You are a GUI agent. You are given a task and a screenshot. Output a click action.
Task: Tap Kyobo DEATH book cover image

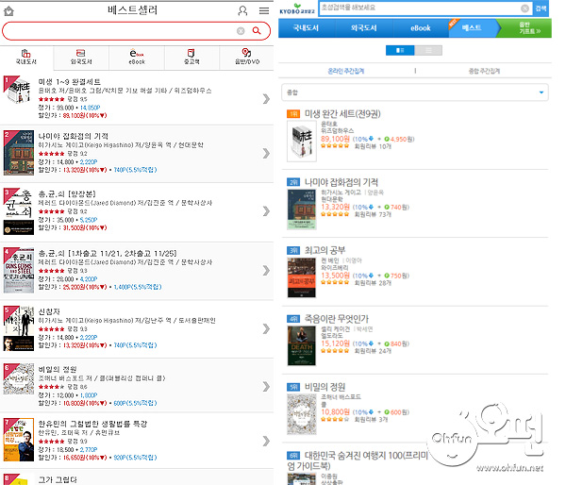click(302, 346)
